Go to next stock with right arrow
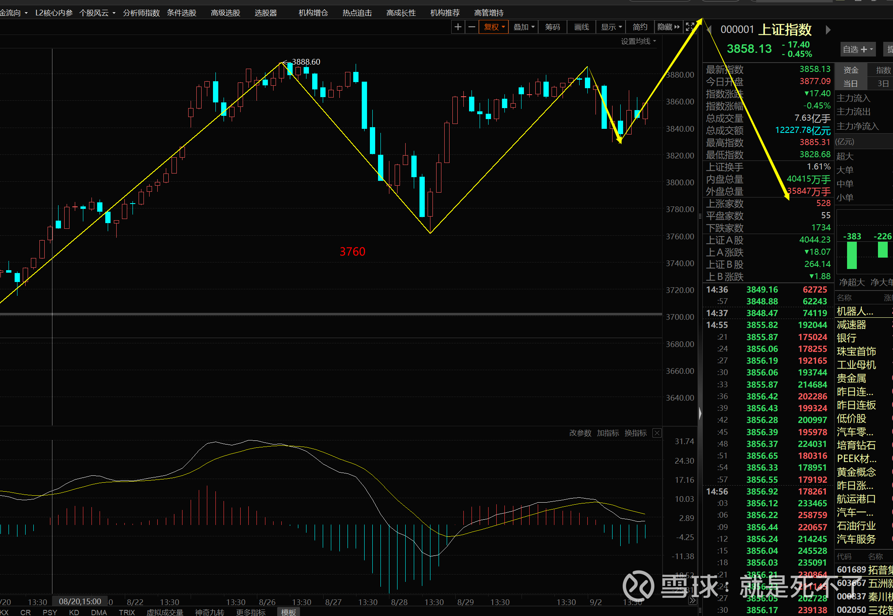Screen dimensions: 893x616 click(828, 30)
